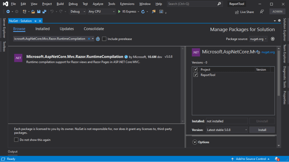Click the document window settings gear icon
The height and width of the screenshot is (162, 289).
(279, 20)
